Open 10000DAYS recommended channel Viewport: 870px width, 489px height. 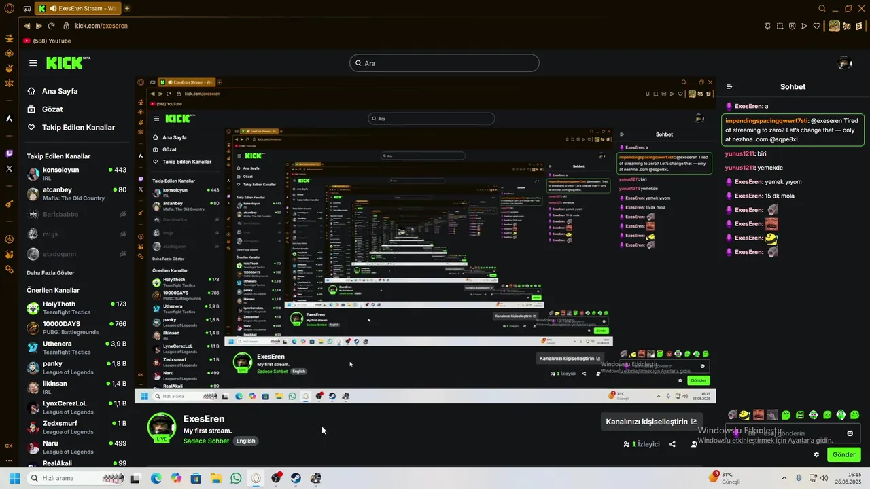click(76, 328)
